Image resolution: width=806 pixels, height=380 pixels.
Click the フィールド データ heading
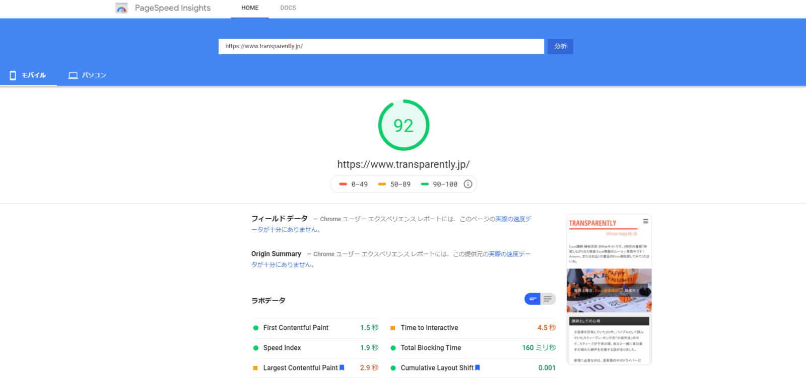280,219
